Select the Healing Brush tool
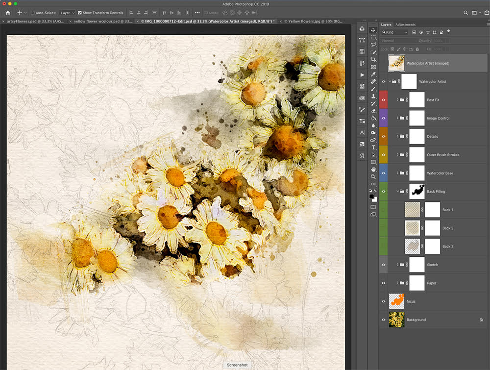This screenshot has height=370, width=490. [x=373, y=81]
